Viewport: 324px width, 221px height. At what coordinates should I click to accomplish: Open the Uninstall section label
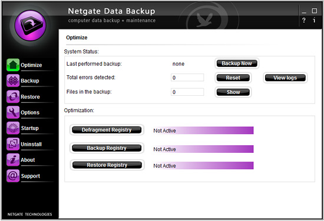(31, 145)
